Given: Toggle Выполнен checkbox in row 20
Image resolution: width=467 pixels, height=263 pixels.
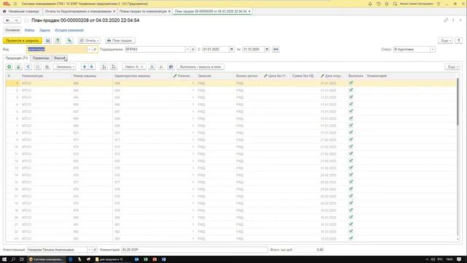Looking at the screenshot, I should click(351, 218).
